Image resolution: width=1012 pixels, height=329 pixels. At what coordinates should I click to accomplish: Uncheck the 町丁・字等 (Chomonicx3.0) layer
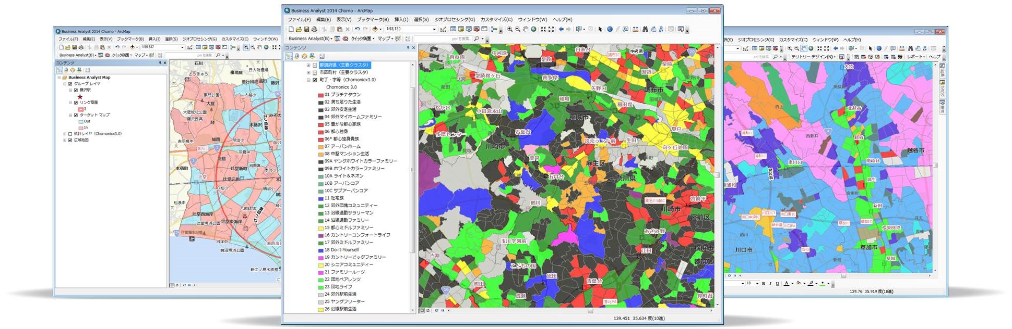tap(315, 80)
